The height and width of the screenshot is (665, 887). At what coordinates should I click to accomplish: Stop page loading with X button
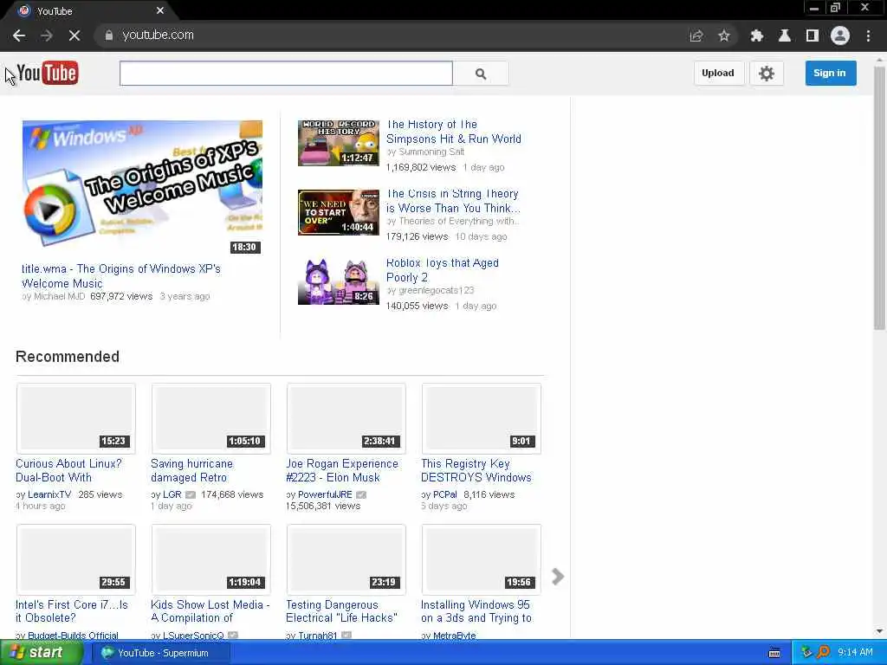[x=74, y=36]
